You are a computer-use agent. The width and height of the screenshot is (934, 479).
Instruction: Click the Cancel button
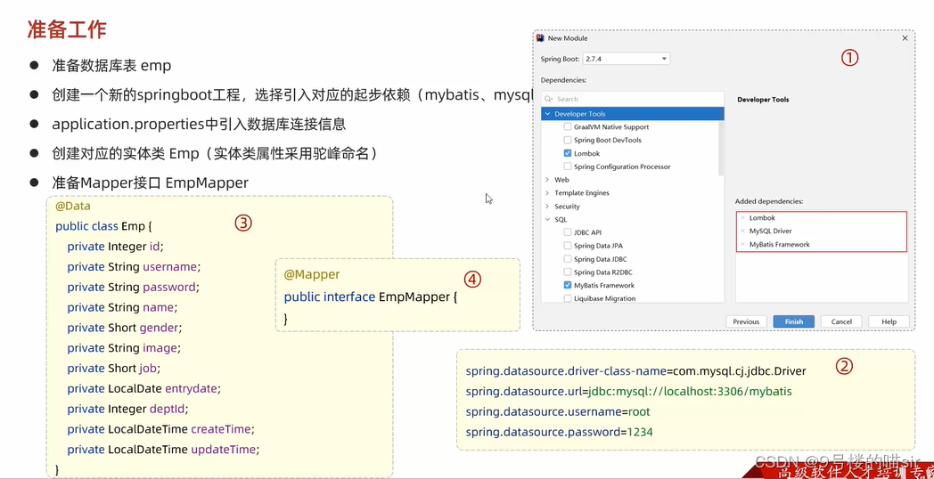click(x=841, y=322)
